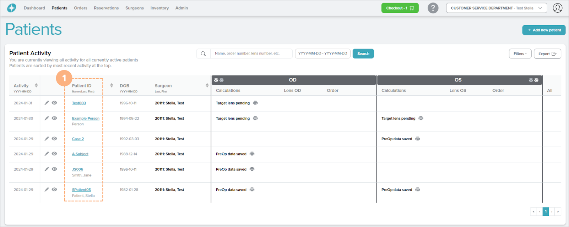The width and height of the screenshot is (569, 227).
Task: Sort by the Activity column arrows
Action: 36,86
